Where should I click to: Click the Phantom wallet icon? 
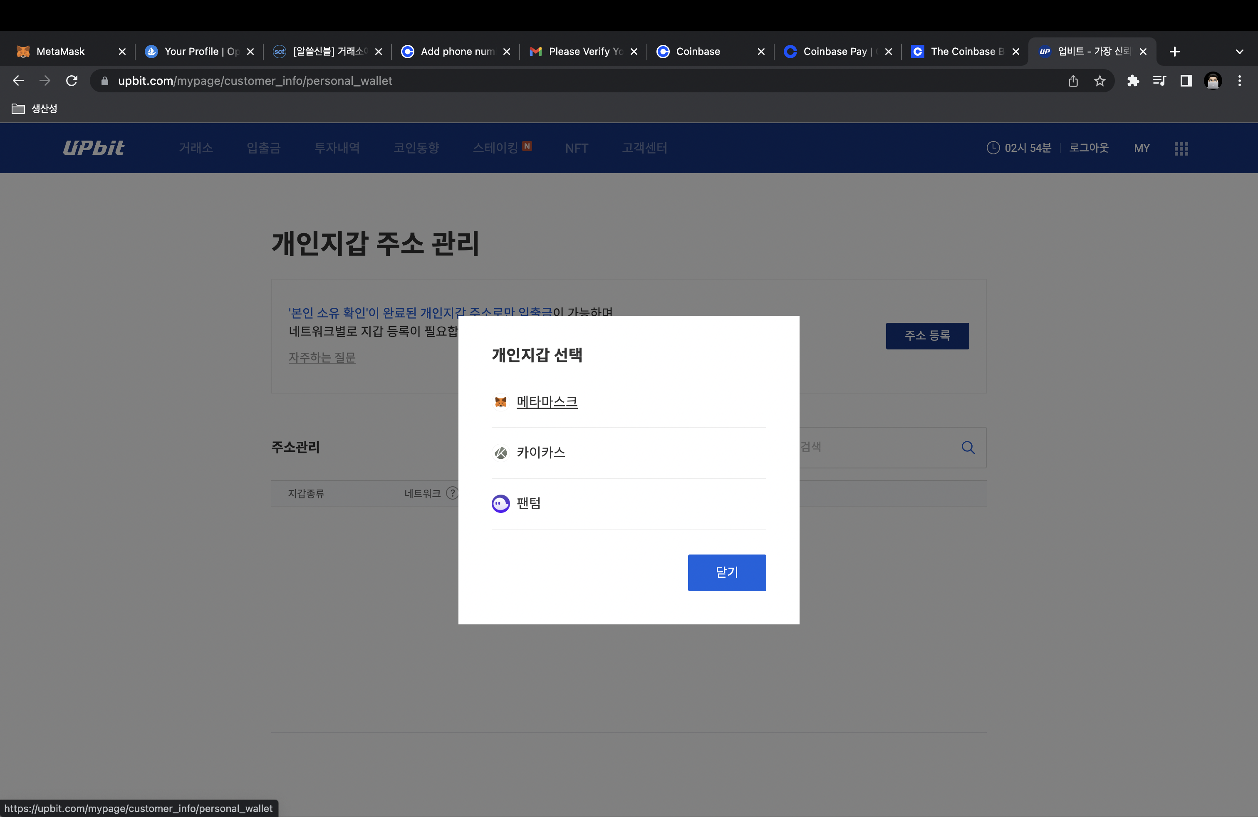[500, 504]
